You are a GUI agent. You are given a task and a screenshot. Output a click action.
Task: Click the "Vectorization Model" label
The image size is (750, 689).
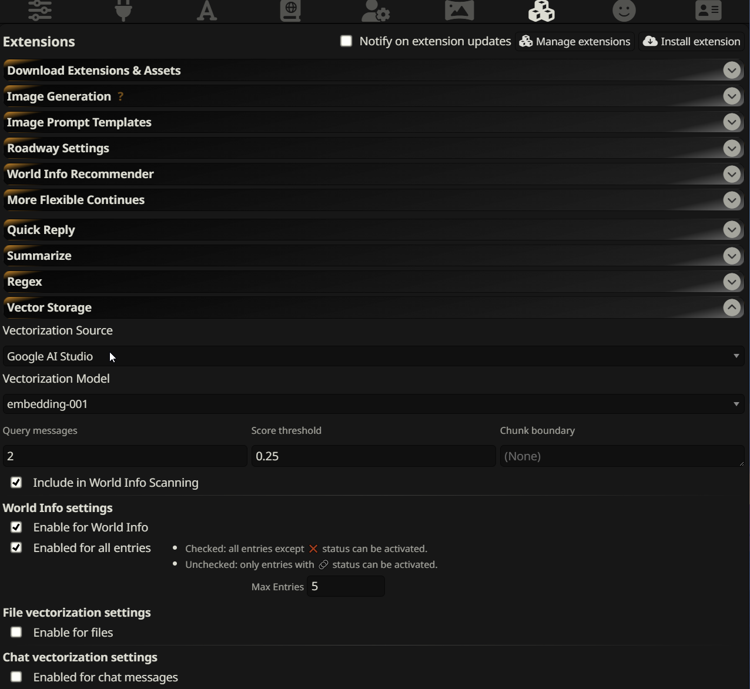(x=56, y=379)
